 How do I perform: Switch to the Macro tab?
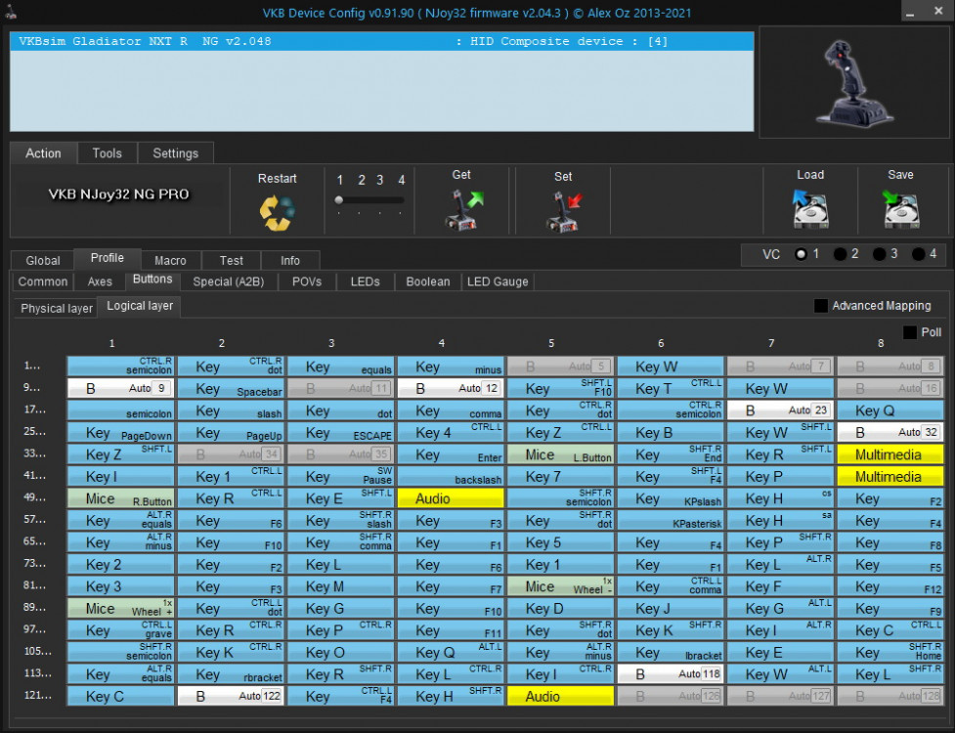pyautogui.click(x=170, y=261)
